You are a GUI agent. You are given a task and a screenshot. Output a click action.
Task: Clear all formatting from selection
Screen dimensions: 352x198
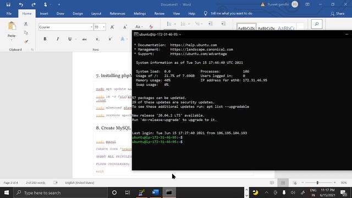[x=151, y=27]
